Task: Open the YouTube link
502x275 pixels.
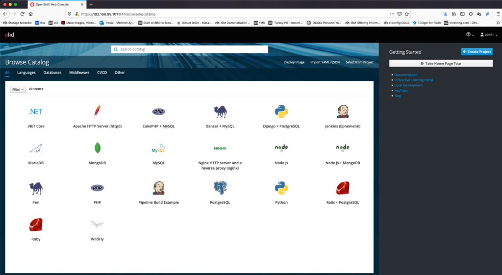Action: pos(401,91)
